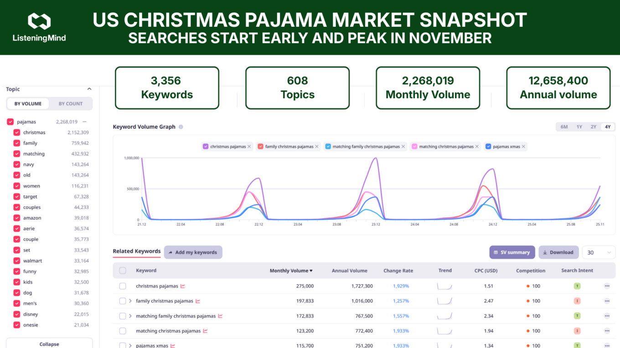Open more options for matching christmas pajamas row
This screenshot has width=620, height=348.
coord(607,331)
